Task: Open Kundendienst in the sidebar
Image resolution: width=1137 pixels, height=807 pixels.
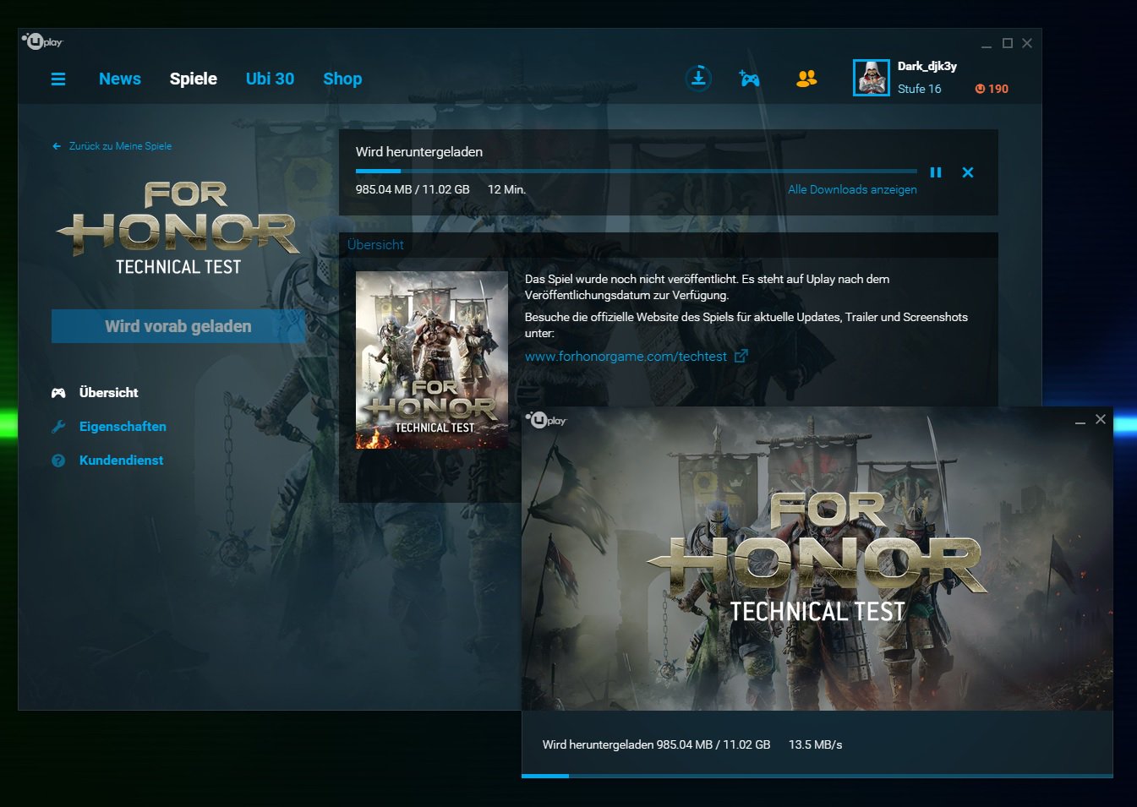Action: click(x=121, y=461)
